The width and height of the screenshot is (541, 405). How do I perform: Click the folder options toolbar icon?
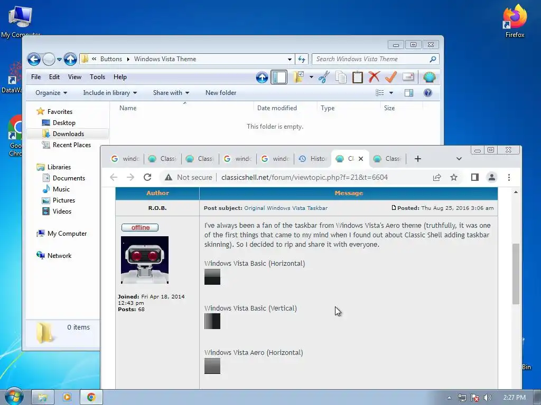click(299, 77)
